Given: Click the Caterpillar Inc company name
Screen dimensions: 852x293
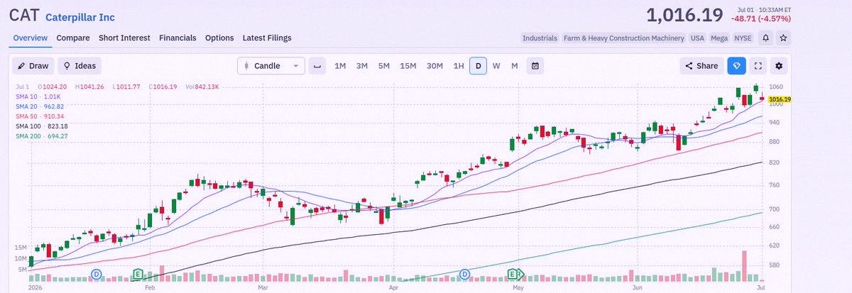Looking at the screenshot, I should tap(80, 16).
